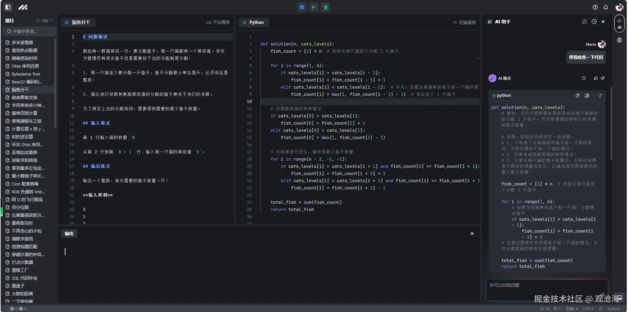Run the code with the green play icon

pyautogui.click(x=313, y=7)
